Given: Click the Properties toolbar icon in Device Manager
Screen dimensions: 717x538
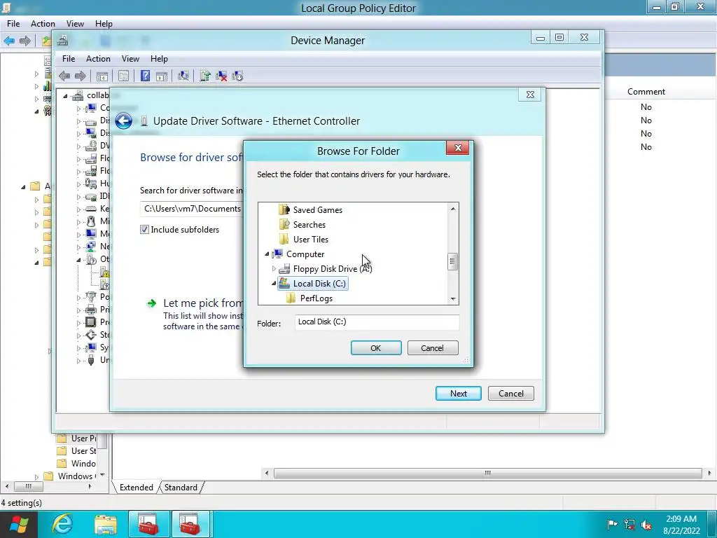Looking at the screenshot, I should (123, 76).
